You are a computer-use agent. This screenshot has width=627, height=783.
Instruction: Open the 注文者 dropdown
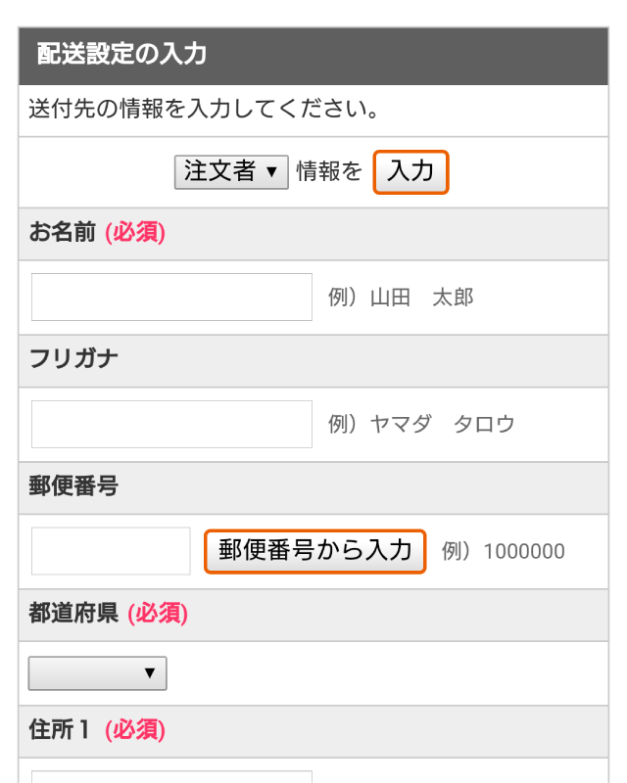(231, 172)
